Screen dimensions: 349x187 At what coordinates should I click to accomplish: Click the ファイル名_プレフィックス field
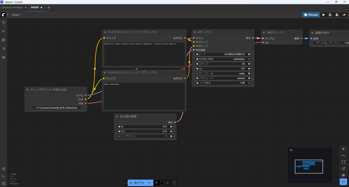[331, 43]
